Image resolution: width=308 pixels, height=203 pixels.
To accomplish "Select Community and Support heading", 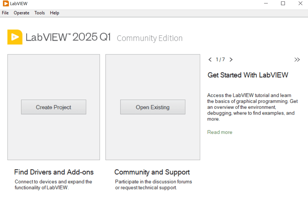I will coord(152,172).
